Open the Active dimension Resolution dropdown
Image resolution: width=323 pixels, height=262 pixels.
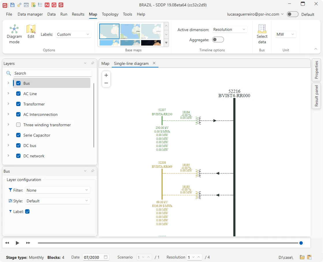click(229, 29)
